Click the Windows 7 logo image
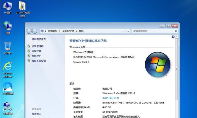Viewport: 197px width, 118px height. pos(157,65)
